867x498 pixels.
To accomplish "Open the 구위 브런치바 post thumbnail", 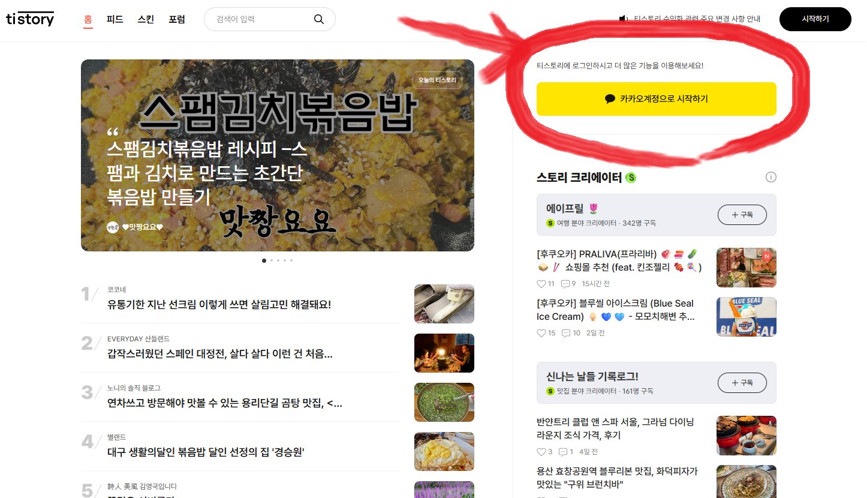I will [x=746, y=481].
